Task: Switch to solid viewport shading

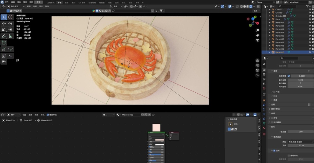Action: [245, 6]
